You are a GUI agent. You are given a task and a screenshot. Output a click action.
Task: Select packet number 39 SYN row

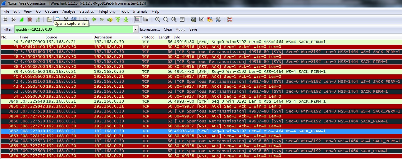coord(201,72)
